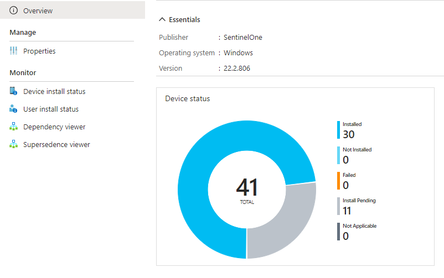Viewport: 444px width, 278px height.
Task: Open the Properties menu item
Action: [39, 51]
